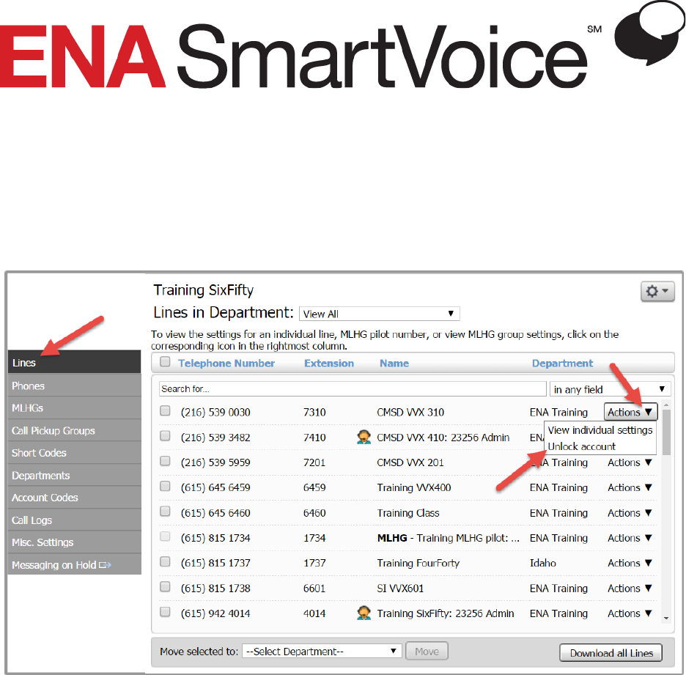686x675 pixels.
Task: Click 'MLHG - Training MLHG pilot' name
Action: 449,538
